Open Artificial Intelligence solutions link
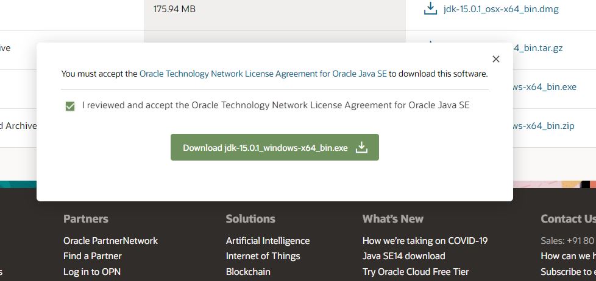The height and width of the screenshot is (281, 596). click(268, 241)
